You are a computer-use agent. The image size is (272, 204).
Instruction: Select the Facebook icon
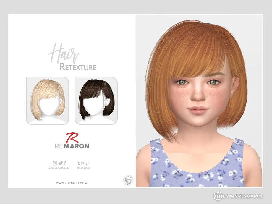coord(65,163)
